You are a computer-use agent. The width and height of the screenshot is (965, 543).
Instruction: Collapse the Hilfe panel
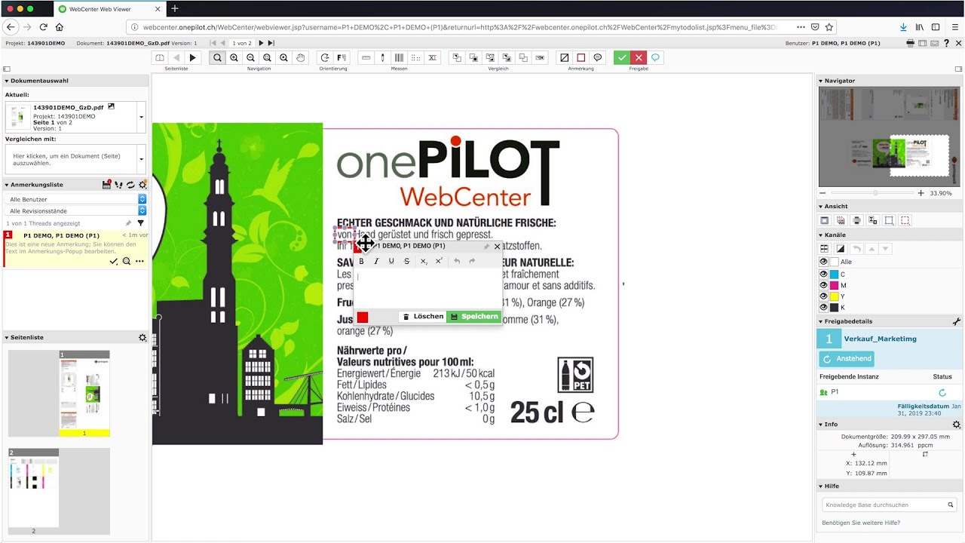click(821, 486)
